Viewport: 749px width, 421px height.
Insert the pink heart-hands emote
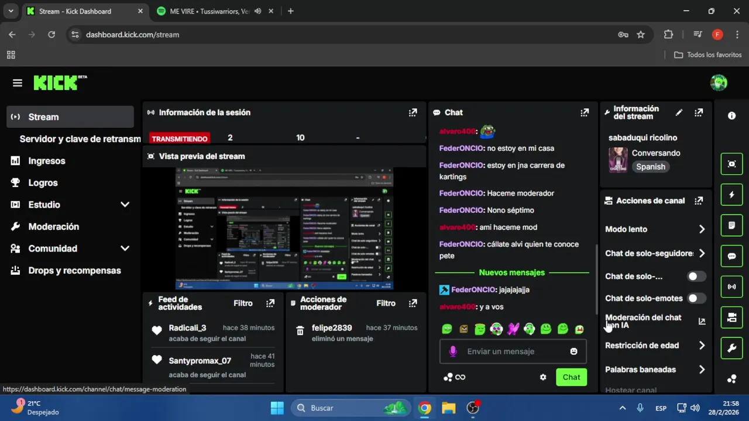tap(513, 329)
